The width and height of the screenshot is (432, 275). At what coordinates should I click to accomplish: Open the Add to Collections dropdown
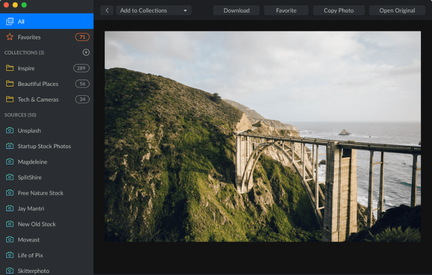click(153, 10)
